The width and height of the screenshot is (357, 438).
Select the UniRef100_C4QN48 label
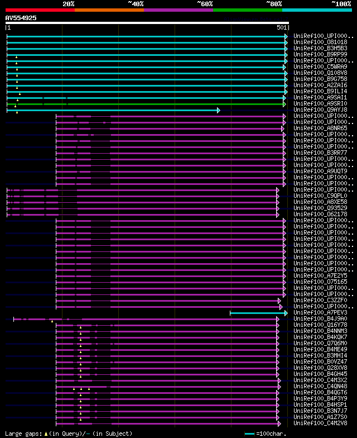(320, 387)
